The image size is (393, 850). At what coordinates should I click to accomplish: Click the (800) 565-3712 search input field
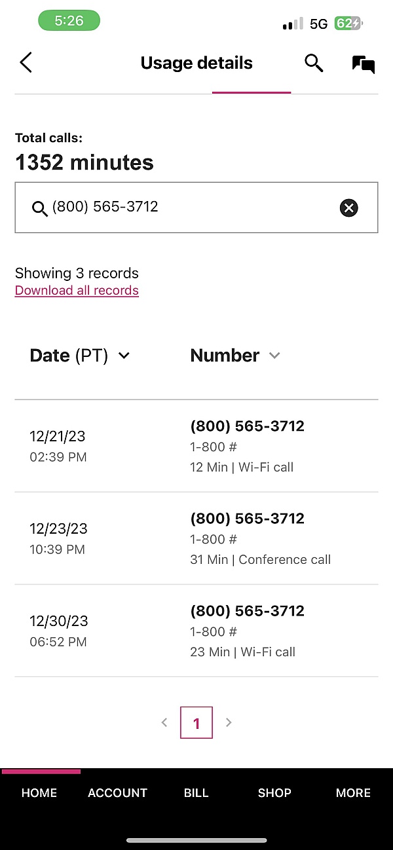[190, 208]
